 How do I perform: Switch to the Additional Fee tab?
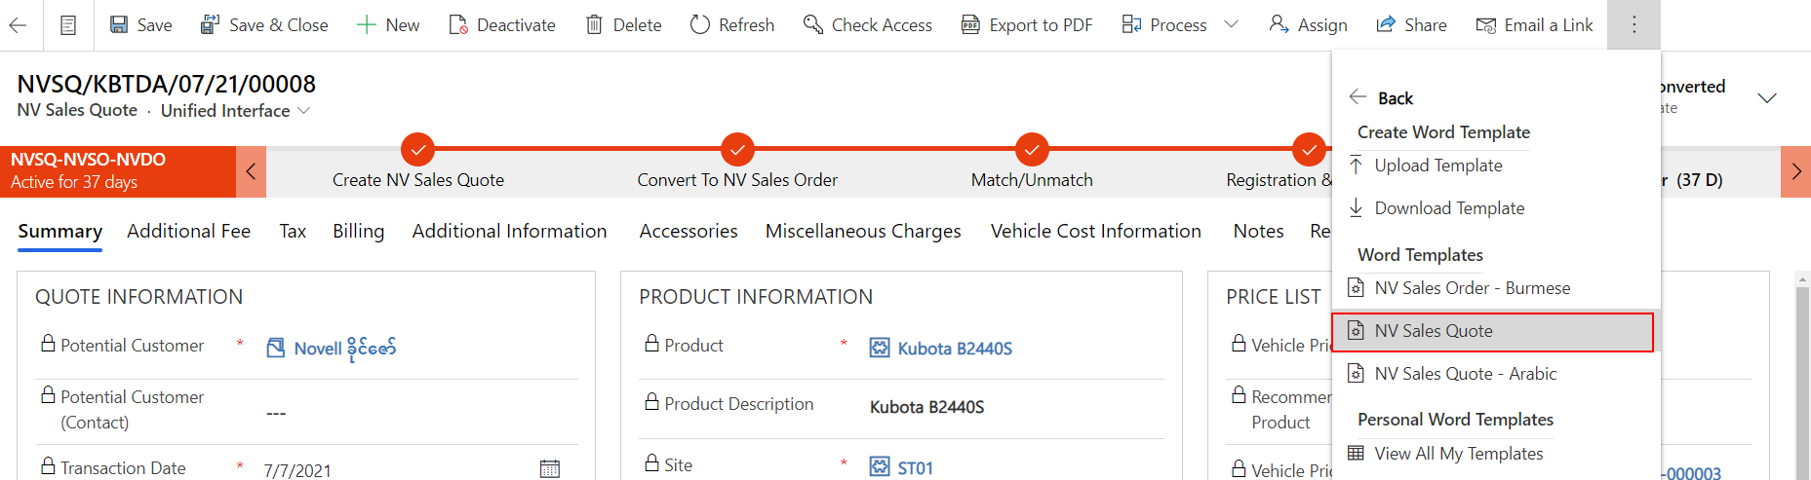[188, 232]
